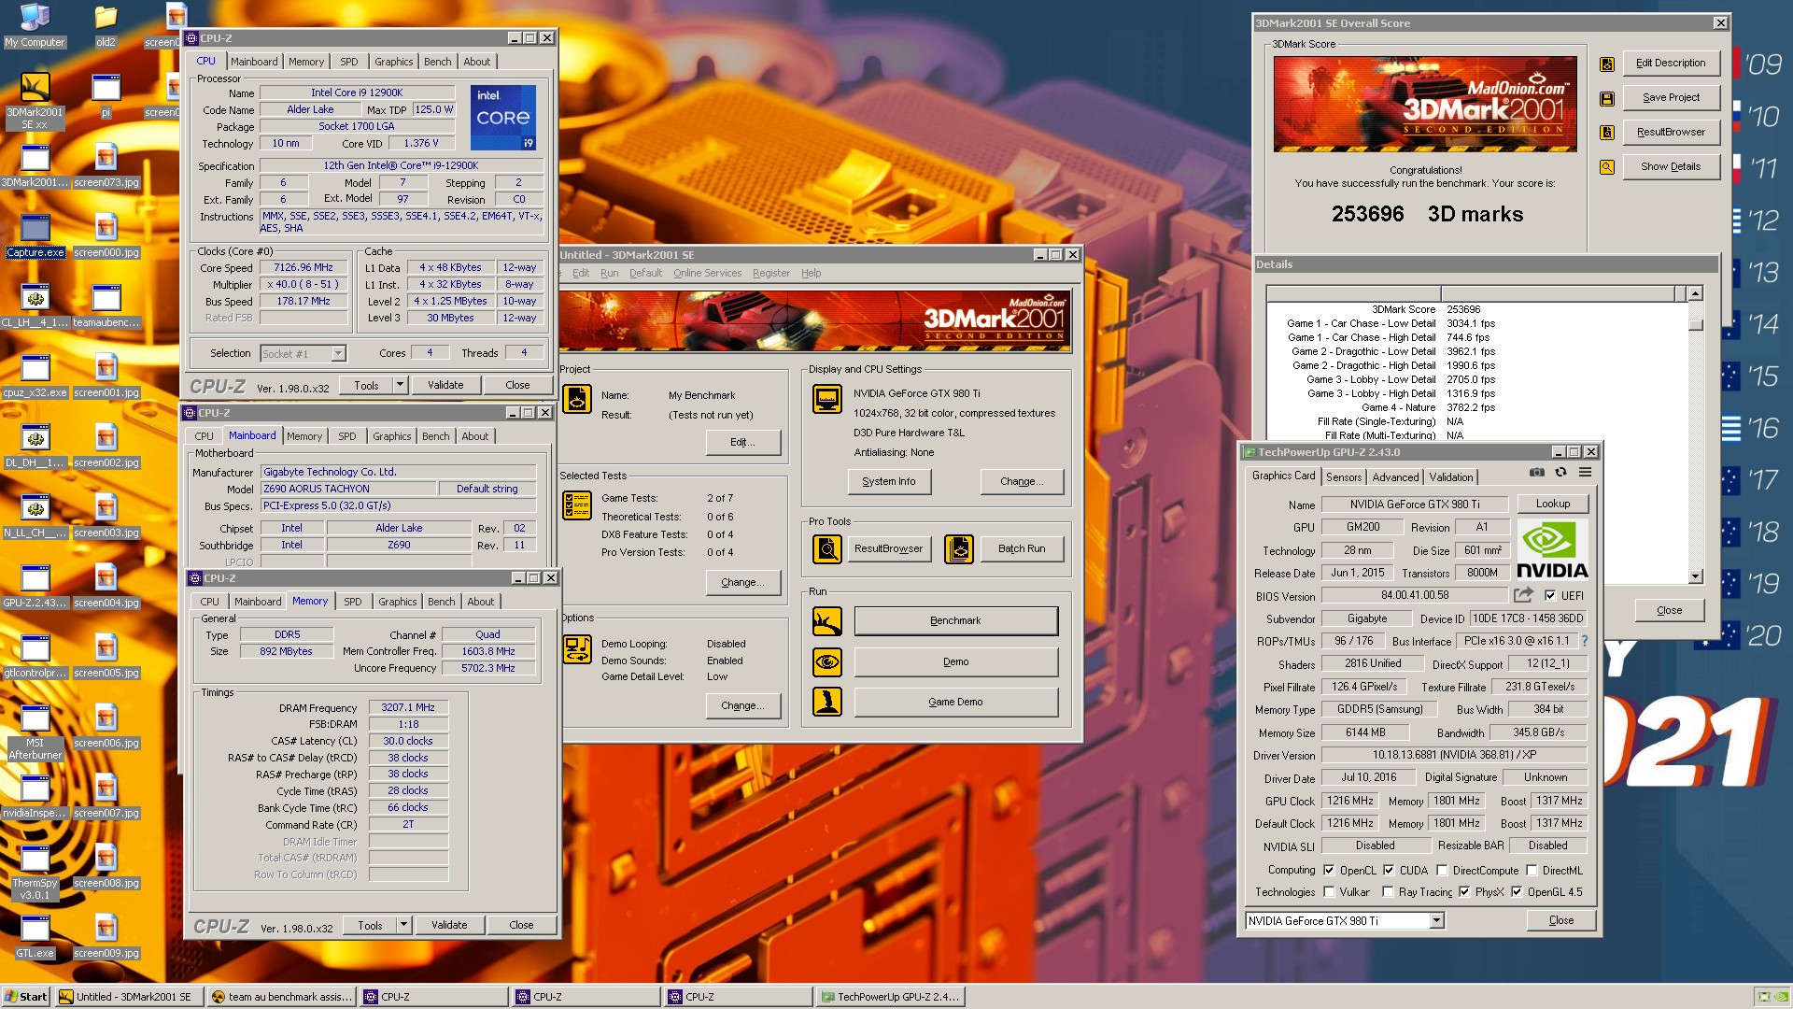
Task: Open the old2 folder on desktop
Action: pyautogui.click(x=106, y=25)
